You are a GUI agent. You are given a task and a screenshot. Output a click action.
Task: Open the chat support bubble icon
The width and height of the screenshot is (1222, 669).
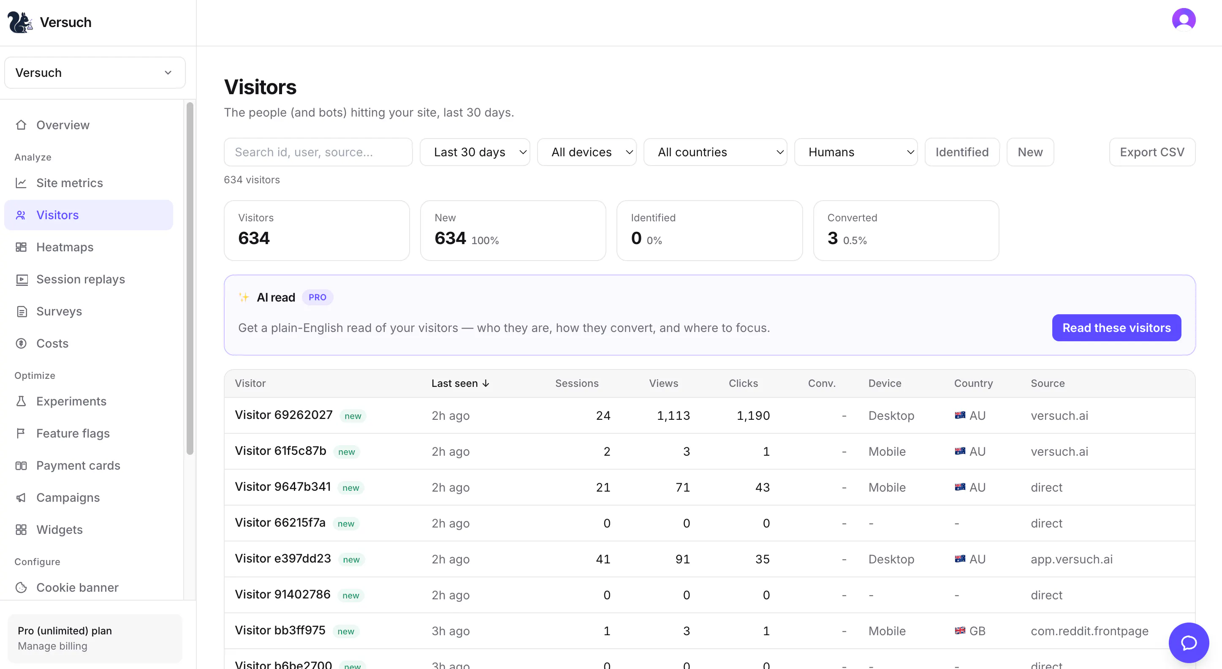(1188, 642)
